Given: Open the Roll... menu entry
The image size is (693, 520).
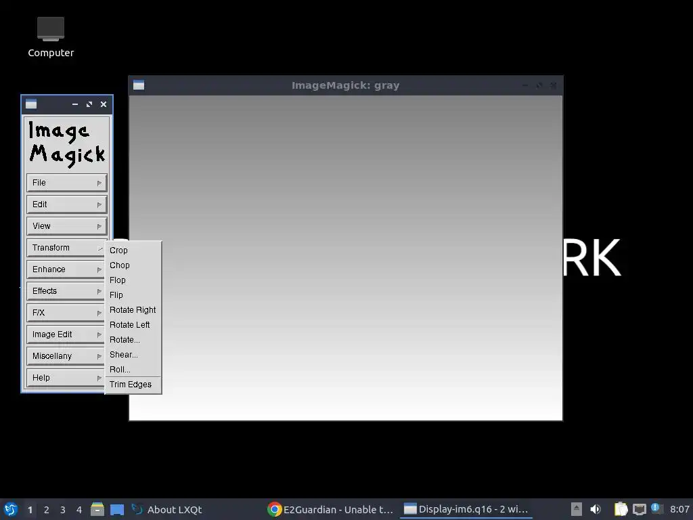Looking at the screenshot, I should click(x=133, y=370).
